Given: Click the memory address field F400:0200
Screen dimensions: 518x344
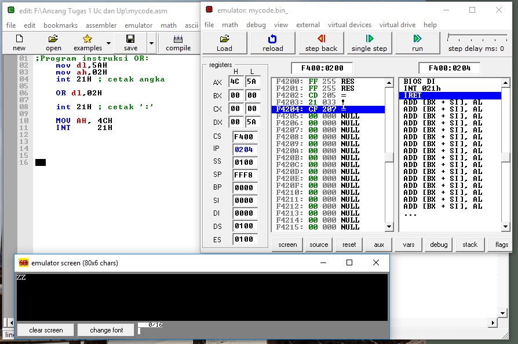Looking at the screenshot, I should [322, 68].
